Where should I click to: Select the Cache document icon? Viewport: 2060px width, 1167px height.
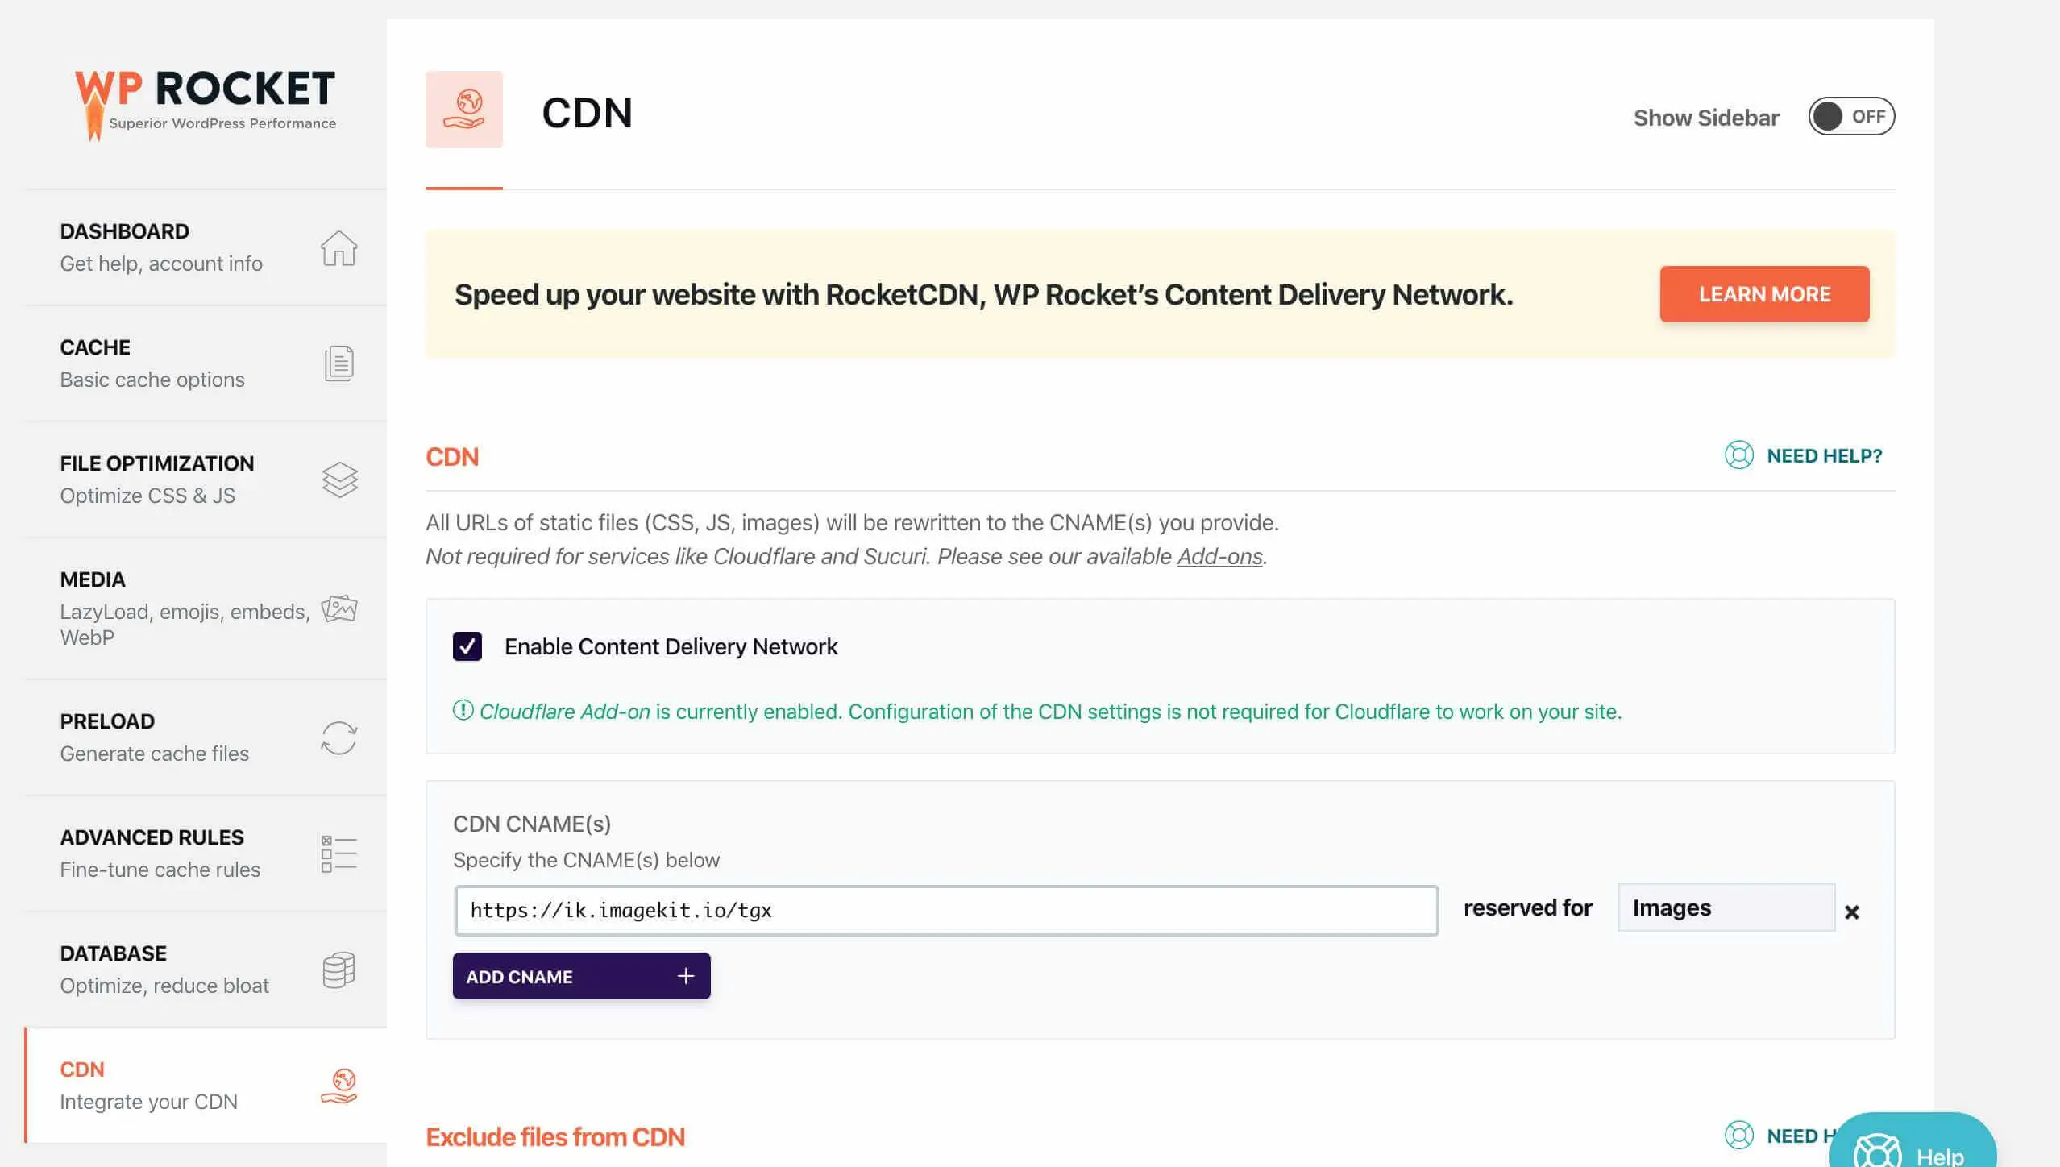coord(338,363)
